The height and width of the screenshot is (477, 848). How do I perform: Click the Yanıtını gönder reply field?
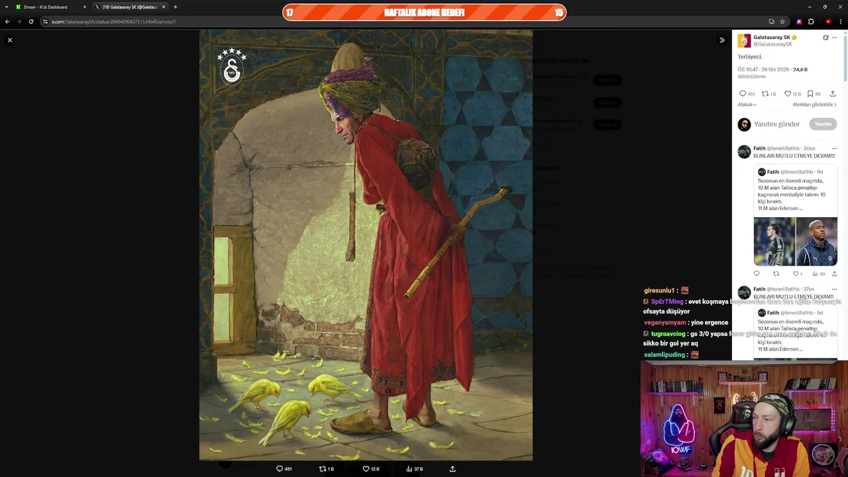pyautogui.click(x=776, y=124)
